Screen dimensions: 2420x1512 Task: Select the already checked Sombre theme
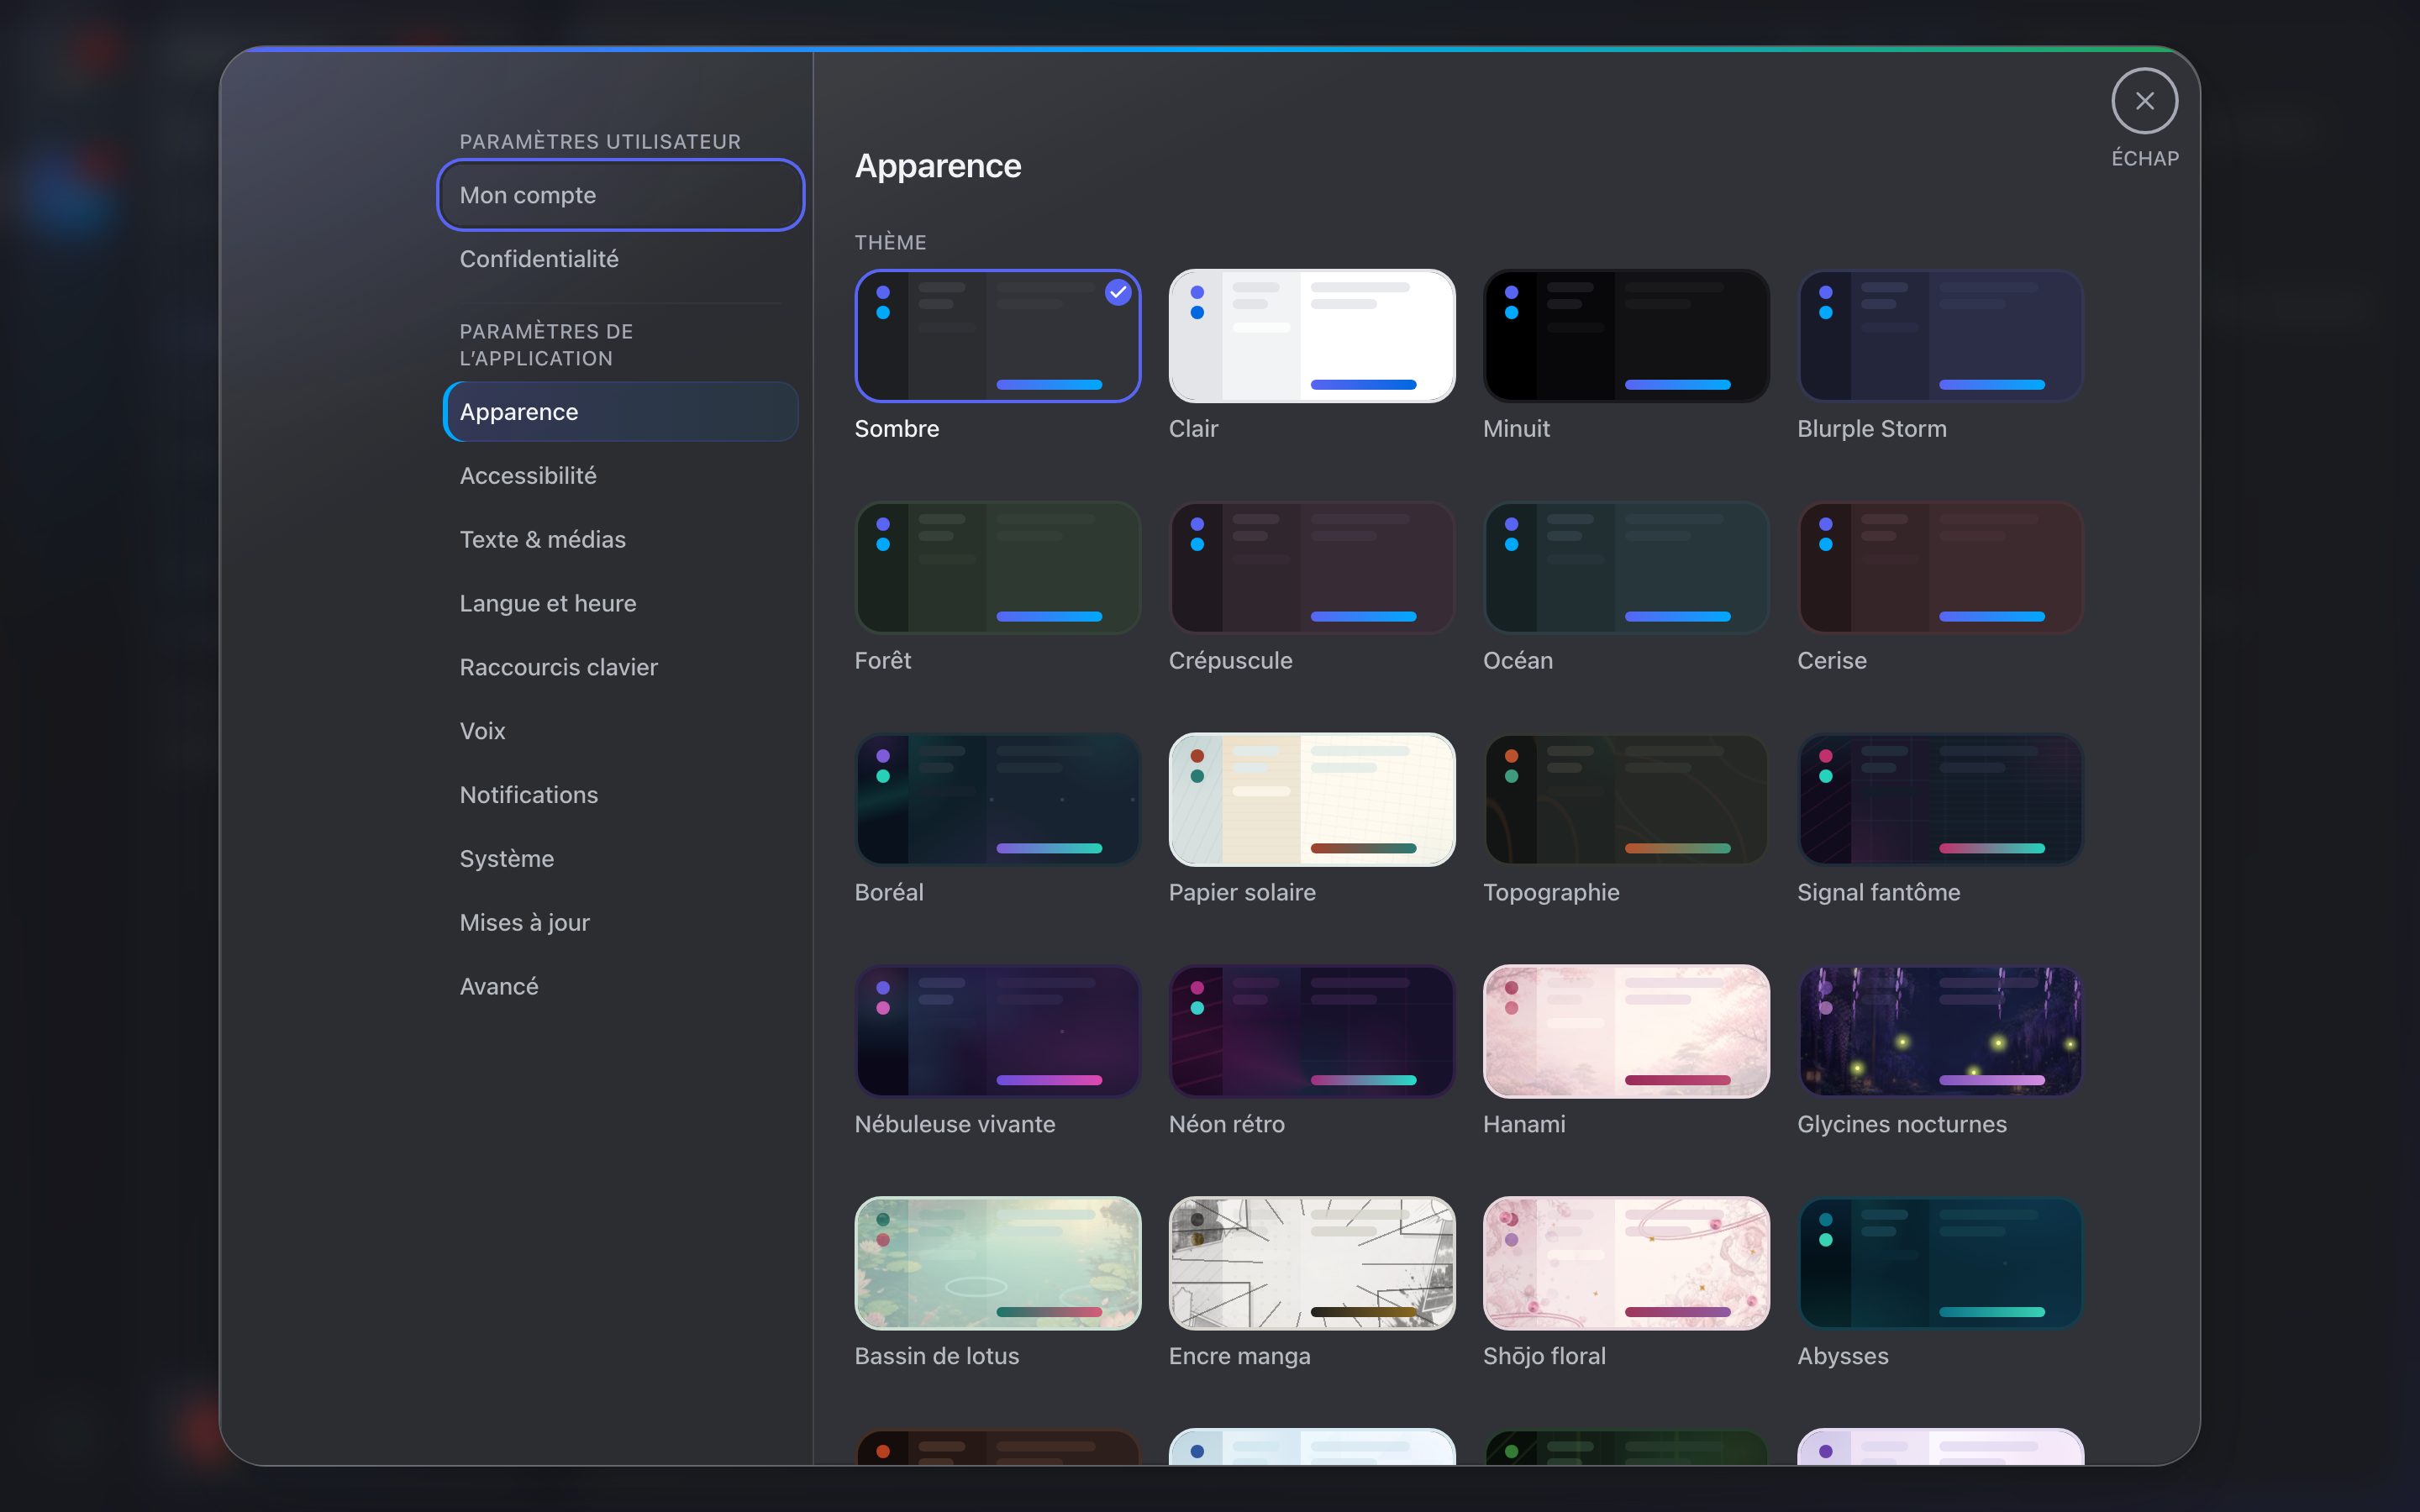997,336
